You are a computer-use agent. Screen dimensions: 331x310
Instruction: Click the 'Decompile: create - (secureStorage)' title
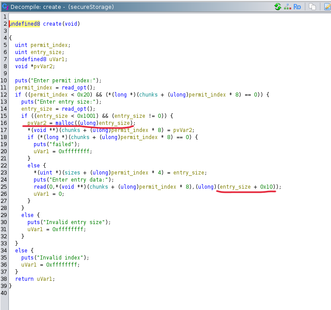62,7
